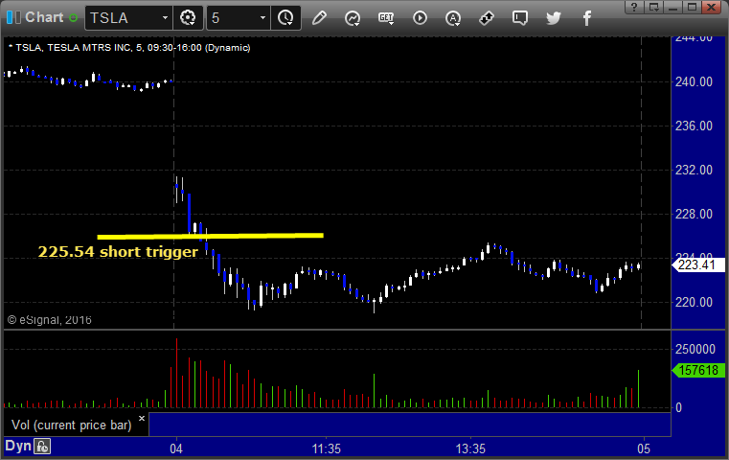Click the comment bubble icon

point(520,18)
